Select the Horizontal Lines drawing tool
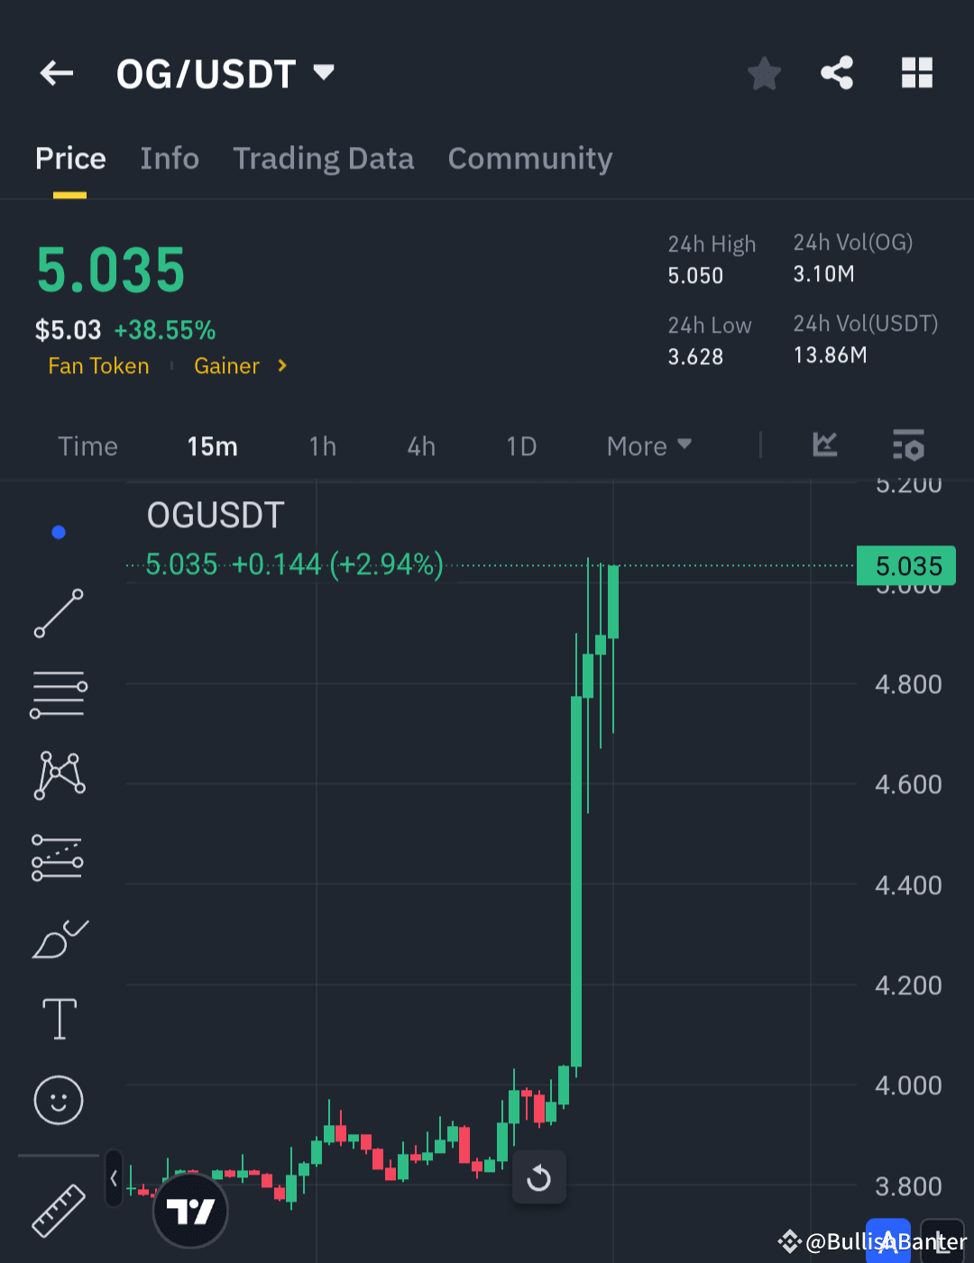This screenshot has width=974, height=1263. [58, 694]
